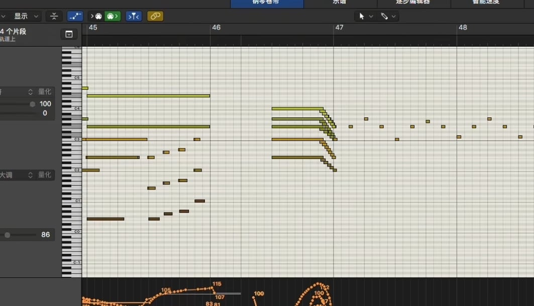This screenshot has height=306, width=534.
Task: Toggle the MIDI In button
Action: click(x=96, y=16)
